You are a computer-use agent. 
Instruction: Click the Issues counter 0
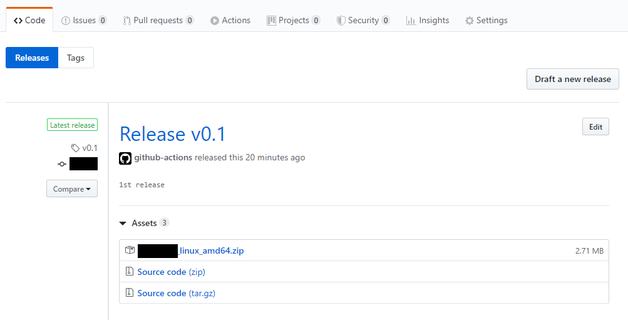click(103, 20)
